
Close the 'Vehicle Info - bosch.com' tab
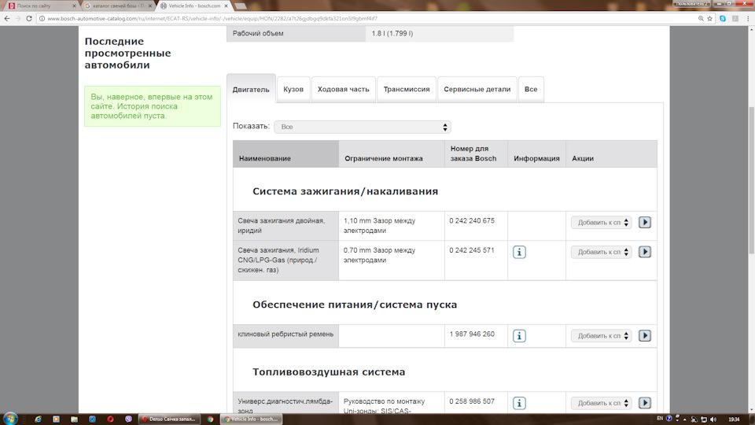tap(226, 6)
